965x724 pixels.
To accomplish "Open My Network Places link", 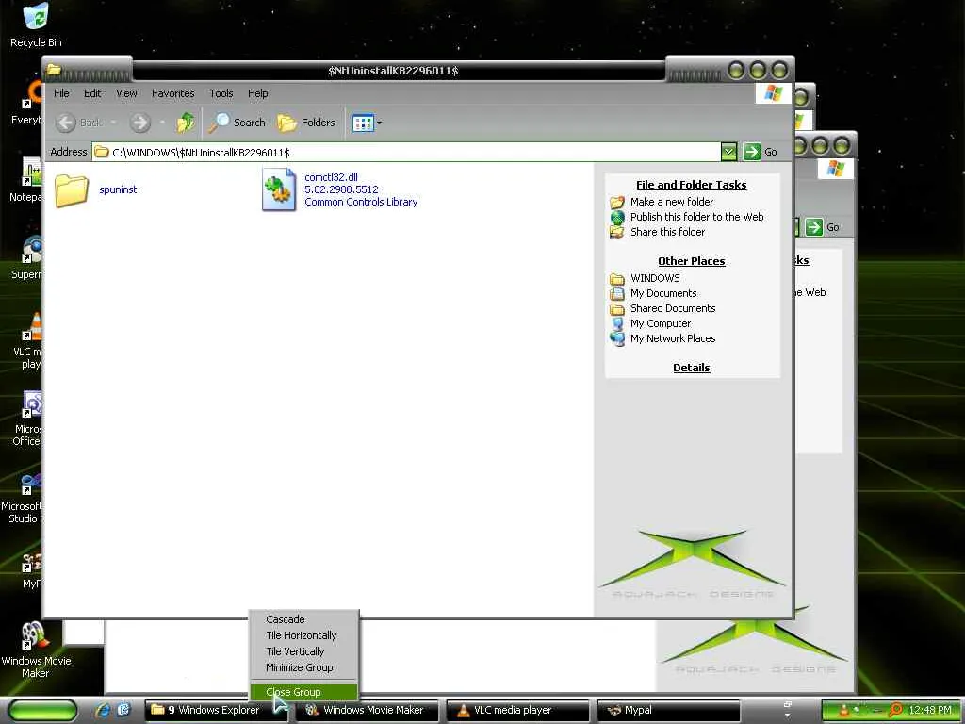I will click(x=673, y=338).
